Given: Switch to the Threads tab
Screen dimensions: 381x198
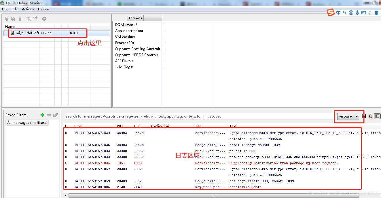Looking at the screenshot, I should 135,18.
